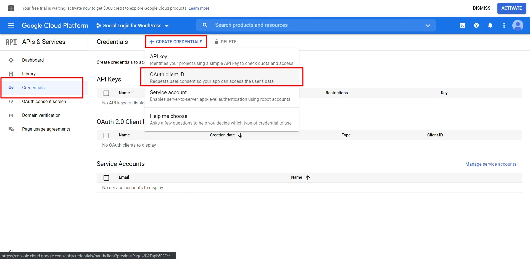
Task: Open OAuth consent screen page
Action: (x=44, y=102)
